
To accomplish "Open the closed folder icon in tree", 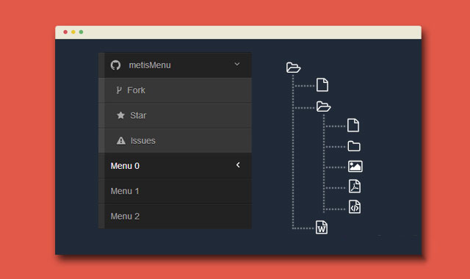I will [354, 146].
